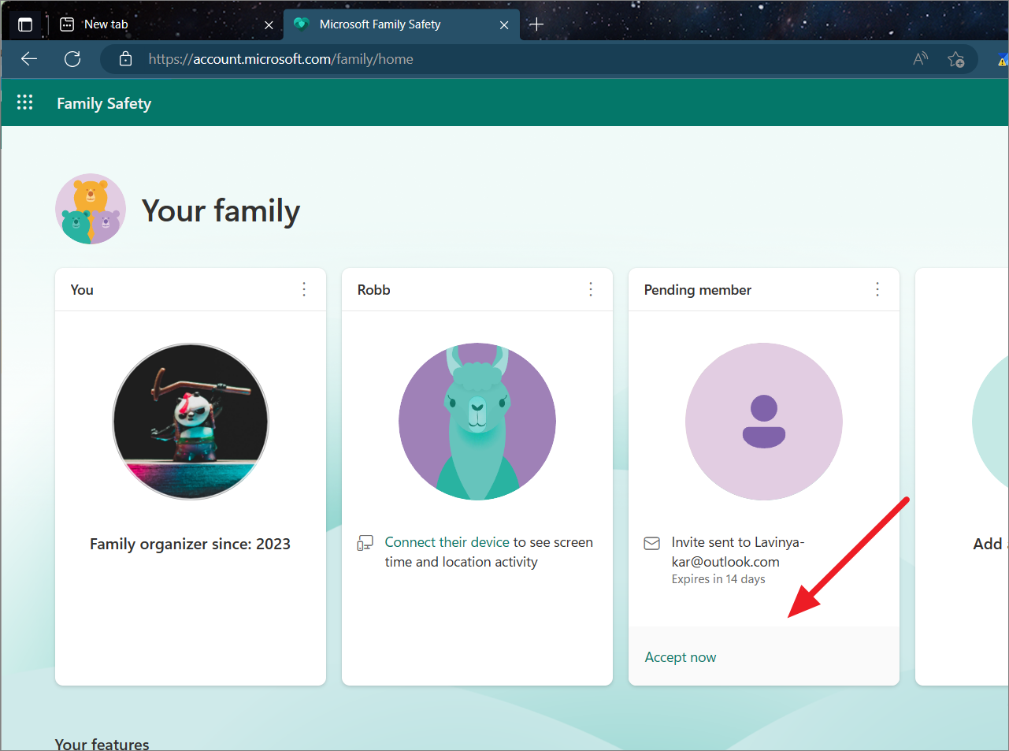Click the Family Safety header title

pyautogui.click(x=104, y=103)
